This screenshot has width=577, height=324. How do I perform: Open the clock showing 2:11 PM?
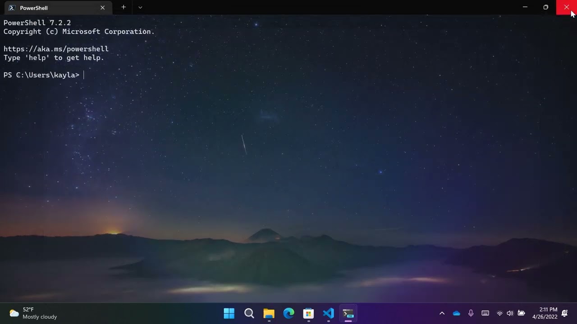click(x=545, y=313)
